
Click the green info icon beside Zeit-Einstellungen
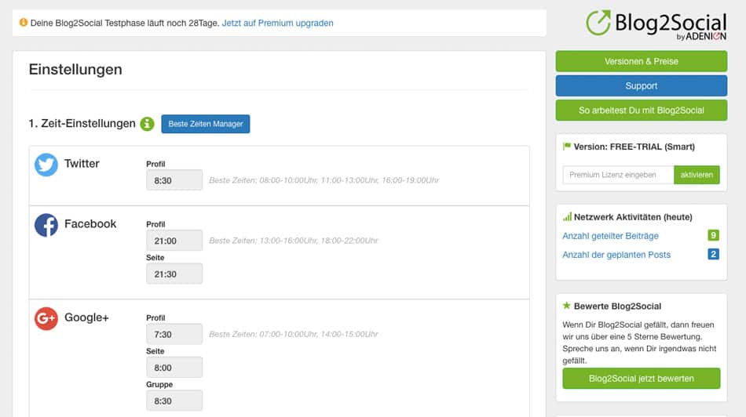coord(147,124)
